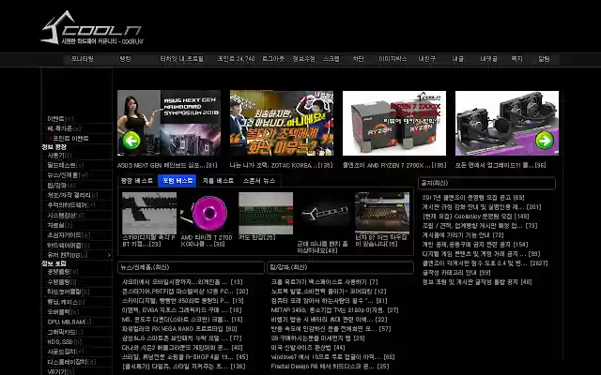
Task: Switch to the 지름 베스트 tab
Action: pyautogui.click(x=218, y=181)
